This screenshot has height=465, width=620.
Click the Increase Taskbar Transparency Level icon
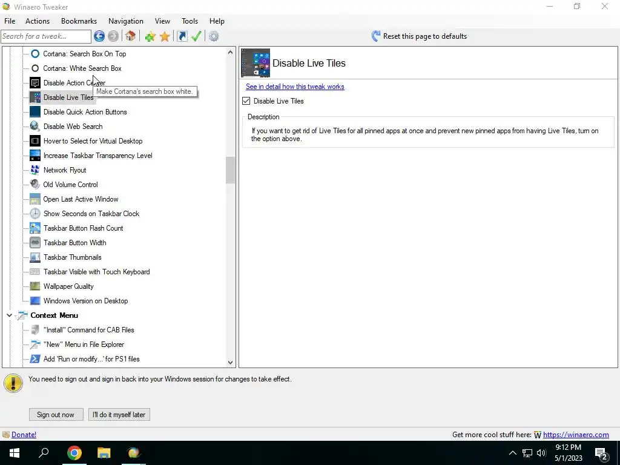tap(35, 156)
